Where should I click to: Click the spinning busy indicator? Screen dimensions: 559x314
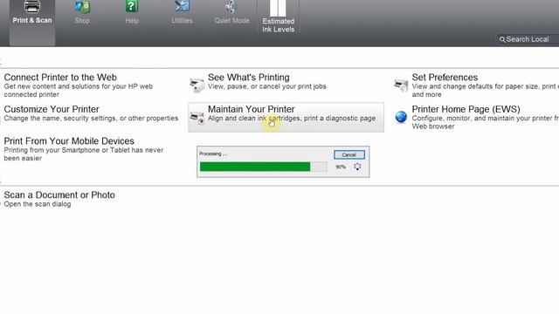point(357,167)
